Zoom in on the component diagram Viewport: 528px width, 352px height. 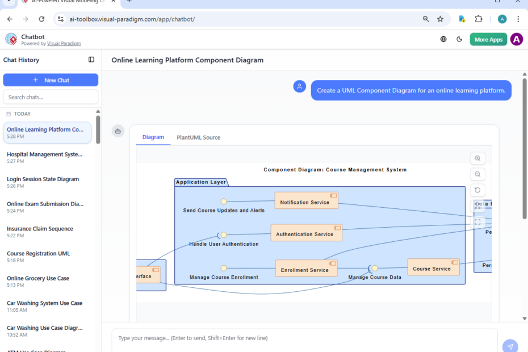(477, 158)
